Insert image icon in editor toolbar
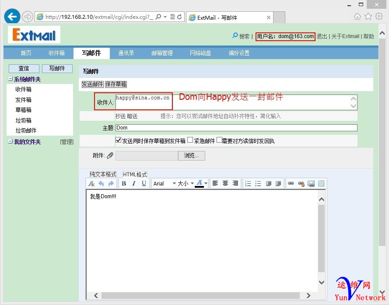The image size is (389, 305). 311,184
